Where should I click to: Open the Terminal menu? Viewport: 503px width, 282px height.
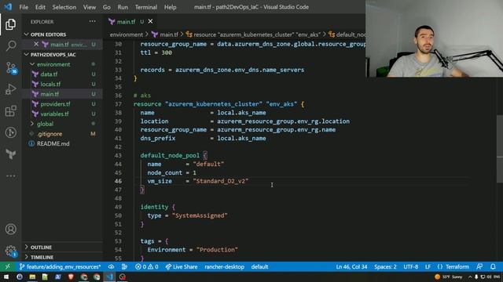pyautogui.click(x=146, y=7)
